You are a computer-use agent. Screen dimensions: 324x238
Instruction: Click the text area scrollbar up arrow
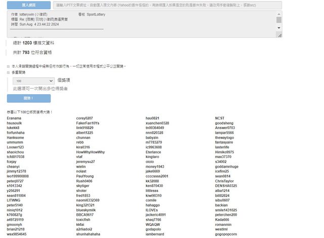tap(279, 14)
